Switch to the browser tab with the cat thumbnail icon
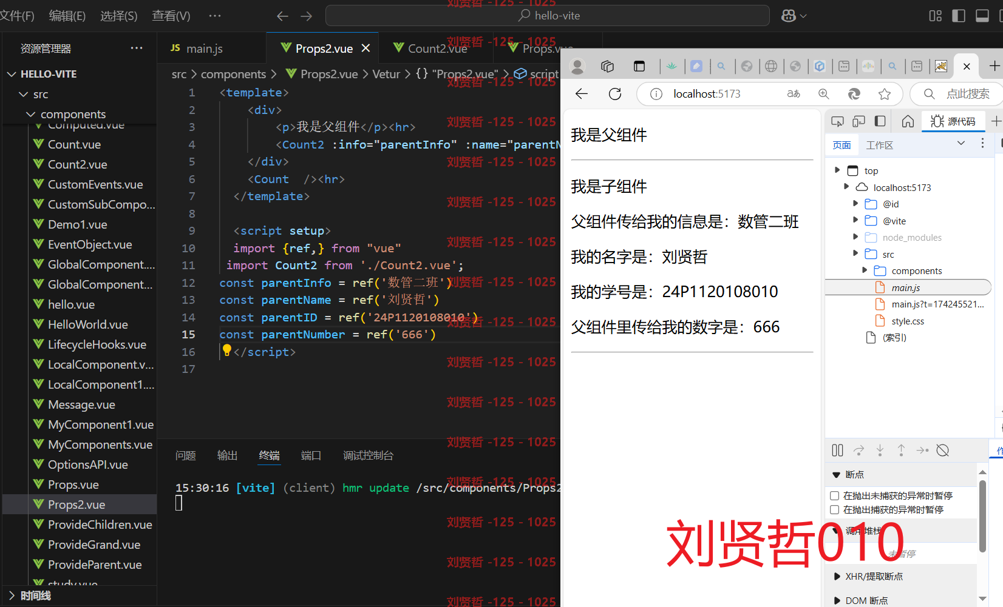 [x=941, y=66]
